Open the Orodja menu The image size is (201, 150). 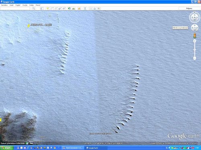tap(25, 5)
